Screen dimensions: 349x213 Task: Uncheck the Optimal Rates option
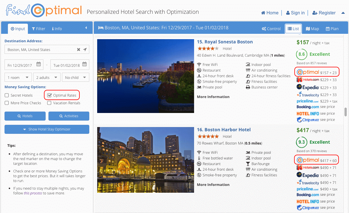point(50,95)
